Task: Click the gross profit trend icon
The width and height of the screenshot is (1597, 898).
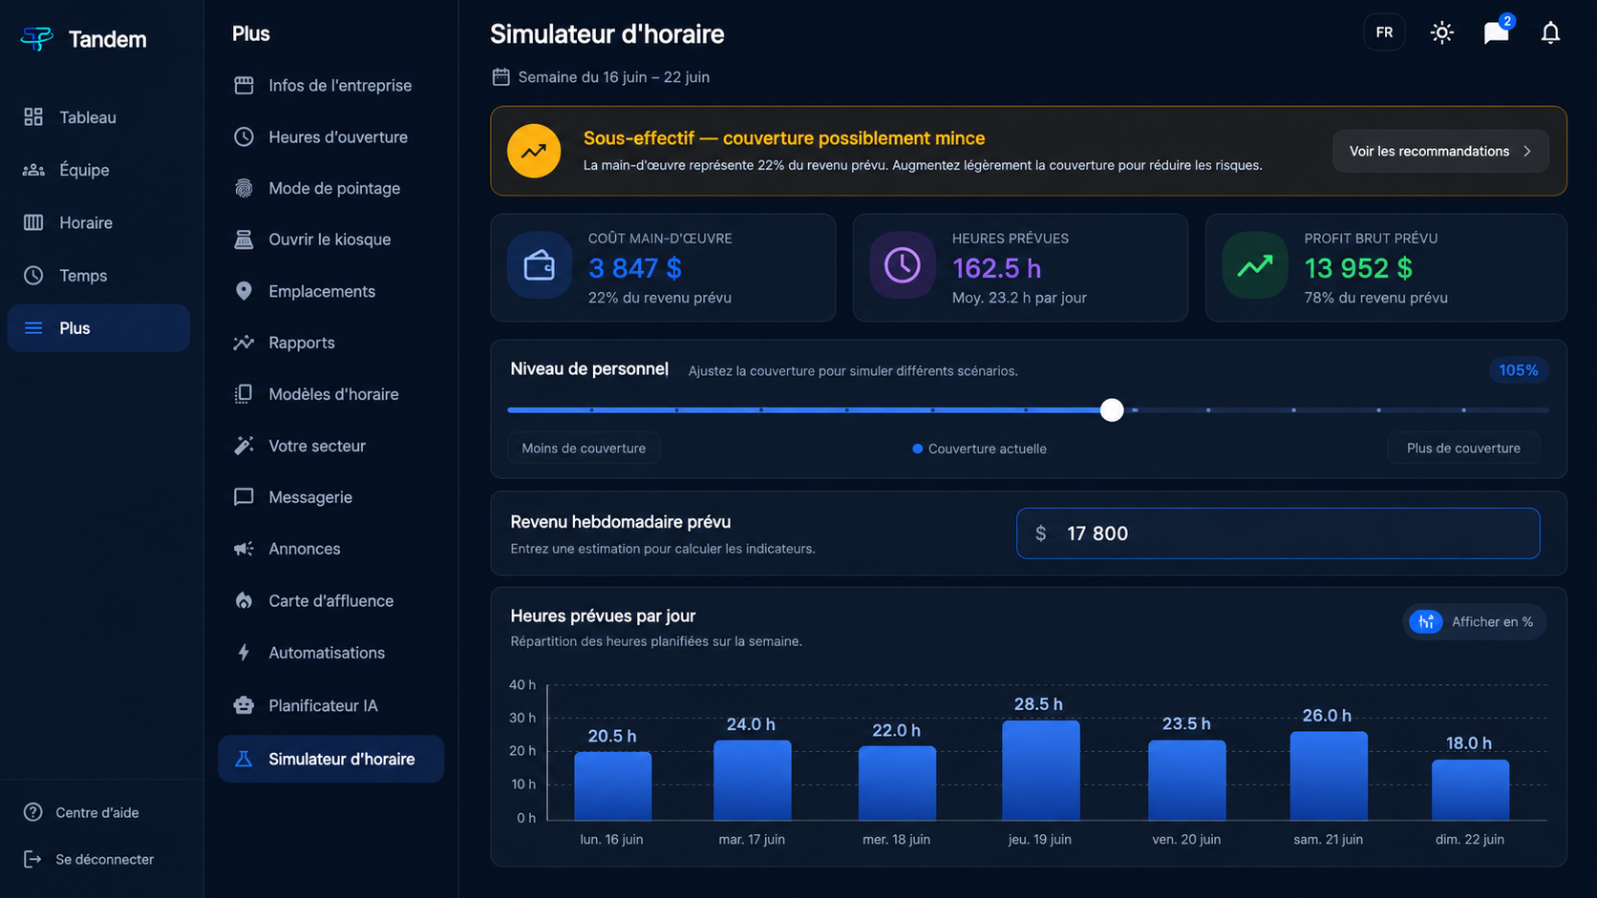Action: click(1255, 265)
